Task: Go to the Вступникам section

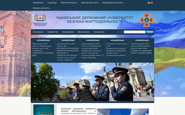Action: 38,32
